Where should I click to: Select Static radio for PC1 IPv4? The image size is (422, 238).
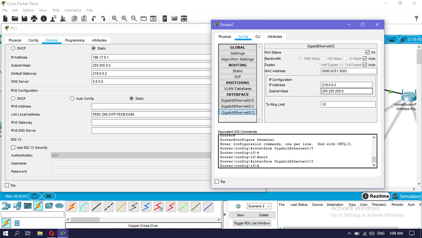tap(93, 48)
